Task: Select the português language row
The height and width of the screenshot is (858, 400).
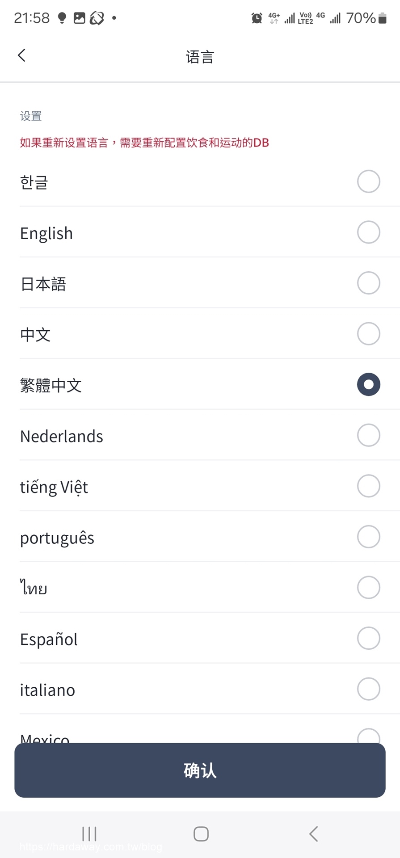Action: (x=200, y=537)
